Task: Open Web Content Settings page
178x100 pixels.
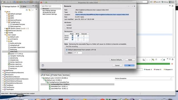Action: click(50, 14)
